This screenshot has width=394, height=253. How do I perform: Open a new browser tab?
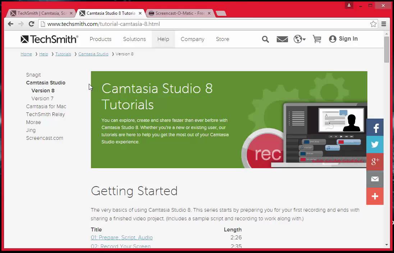click(x=221, y=13)
